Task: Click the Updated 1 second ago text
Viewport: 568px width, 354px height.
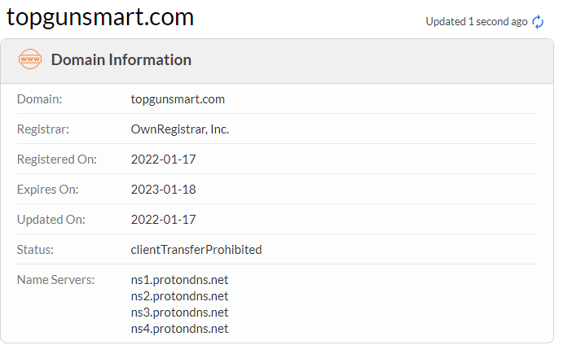Action: pos(477,22)
